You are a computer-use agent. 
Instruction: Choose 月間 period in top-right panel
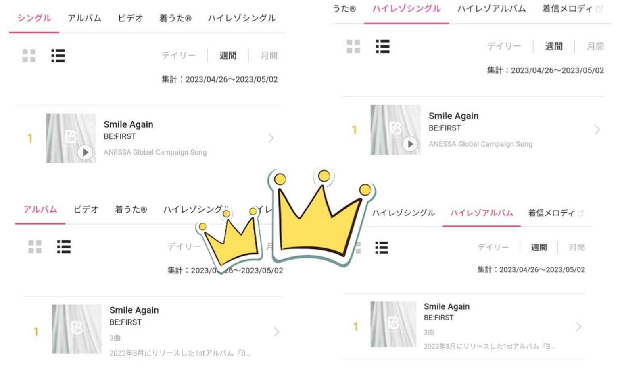[595, 46]
